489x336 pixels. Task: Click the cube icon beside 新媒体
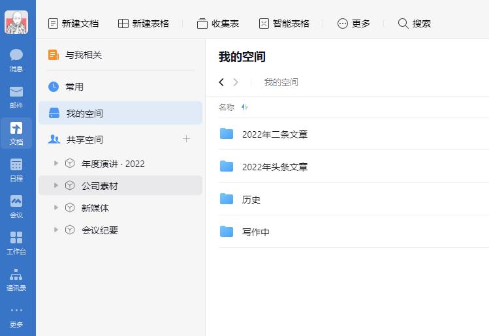[70, 207]
